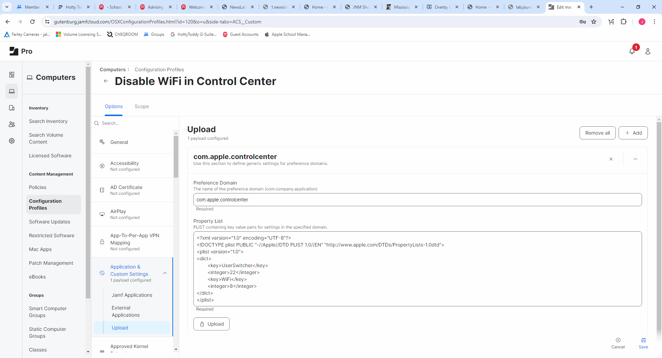Select the General payload

pos(132,142)
